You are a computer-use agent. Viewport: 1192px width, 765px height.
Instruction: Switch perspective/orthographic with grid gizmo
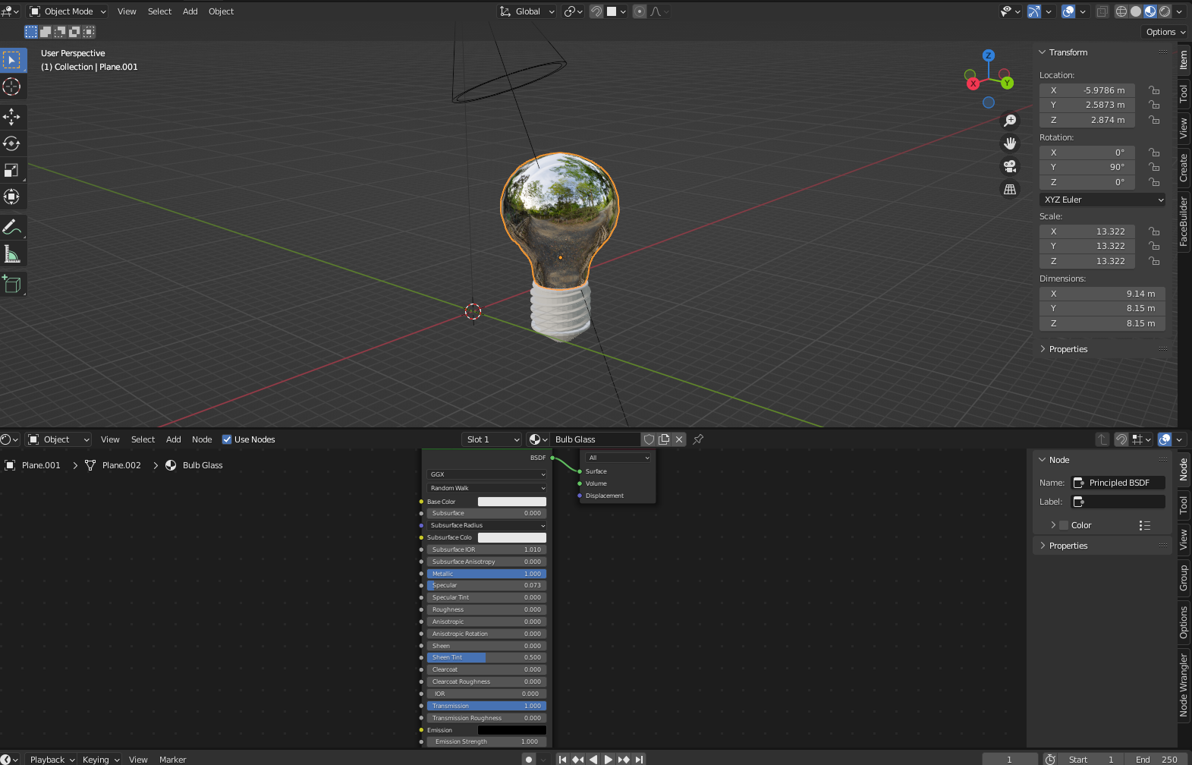coord(1010,189)
